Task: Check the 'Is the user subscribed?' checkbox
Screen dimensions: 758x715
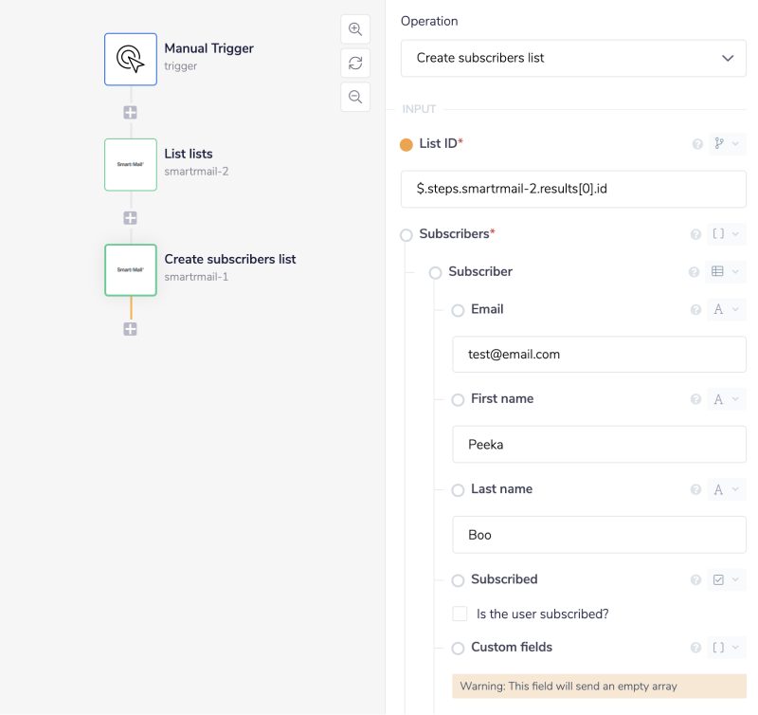Action: (460, 614)
